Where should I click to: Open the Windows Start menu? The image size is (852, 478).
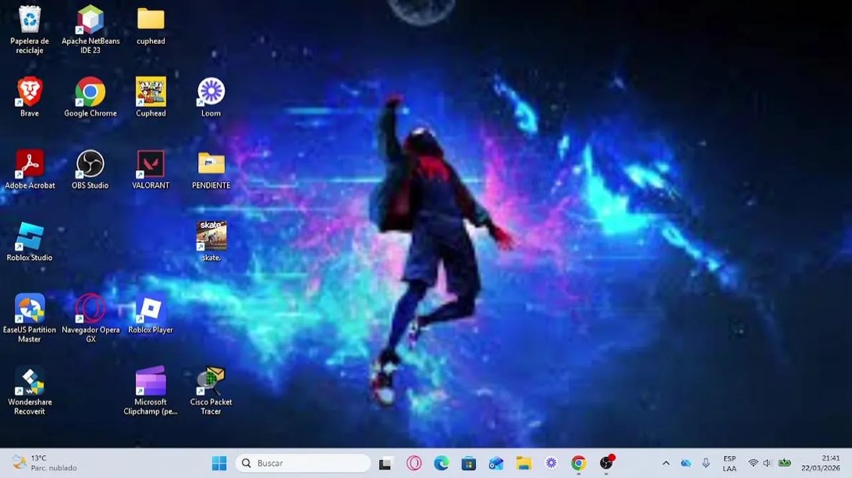219,463
